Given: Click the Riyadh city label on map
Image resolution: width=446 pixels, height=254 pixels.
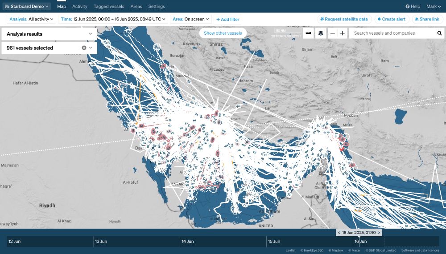Looking at the screenshot, I should [x=47, y=205].
